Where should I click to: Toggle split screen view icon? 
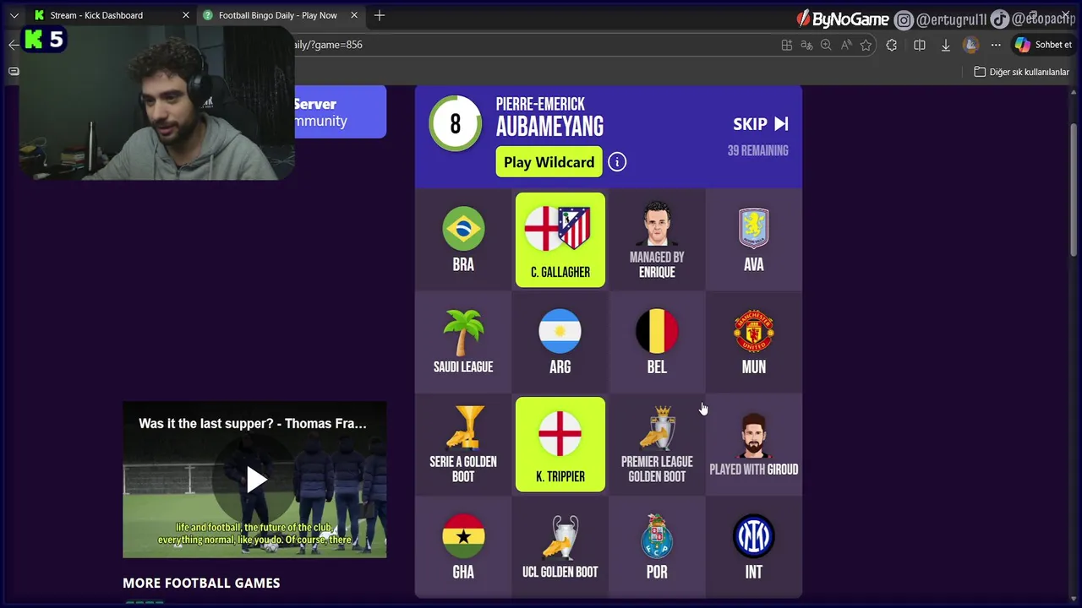[920, 45]
